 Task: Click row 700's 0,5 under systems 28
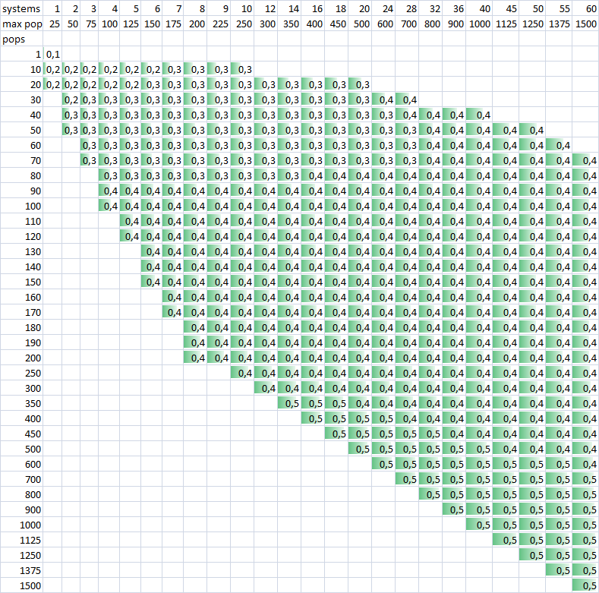coord(407,480)
